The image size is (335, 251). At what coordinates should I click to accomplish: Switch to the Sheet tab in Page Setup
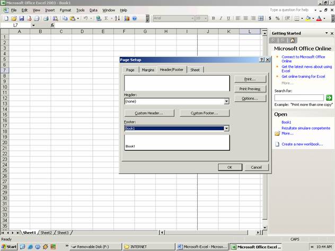[x=195, y=70]
